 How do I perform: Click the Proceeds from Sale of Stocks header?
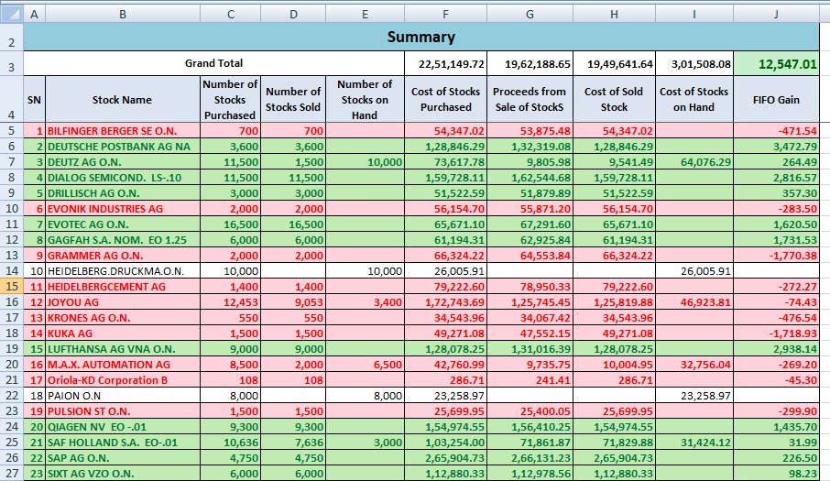pos(530,100)
